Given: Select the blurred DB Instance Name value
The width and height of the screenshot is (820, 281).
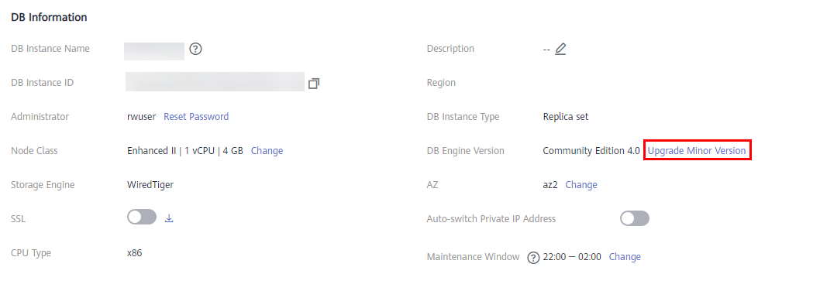Looking at the screenshot, I should pos(154,51).
